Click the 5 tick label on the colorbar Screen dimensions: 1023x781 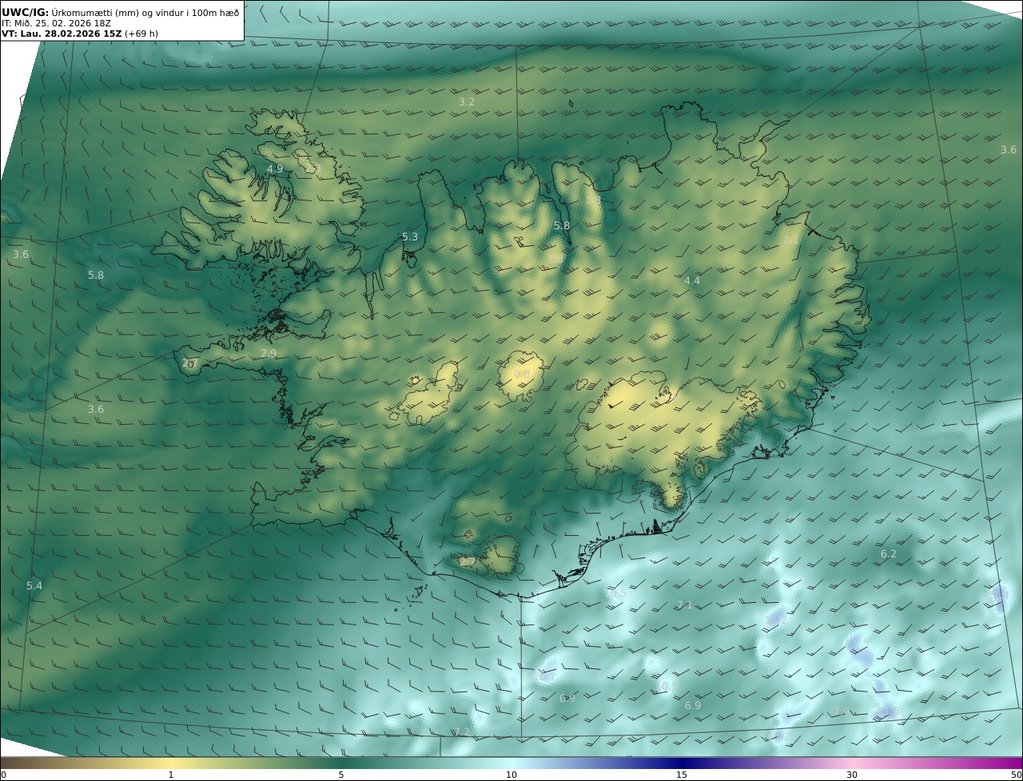pyautogui.click(x=341, y=775)
